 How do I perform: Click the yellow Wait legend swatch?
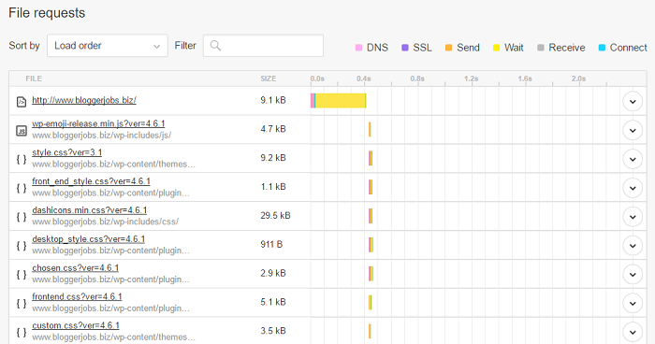coord(496,48)
